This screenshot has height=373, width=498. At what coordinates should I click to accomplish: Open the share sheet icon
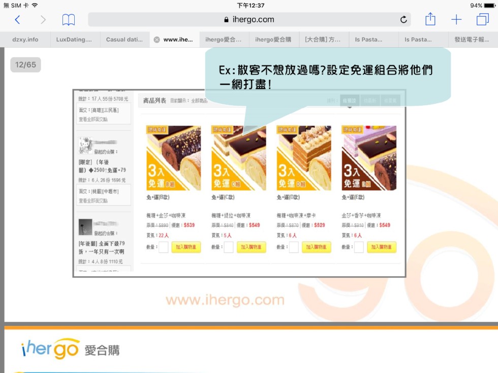[430, 19]
